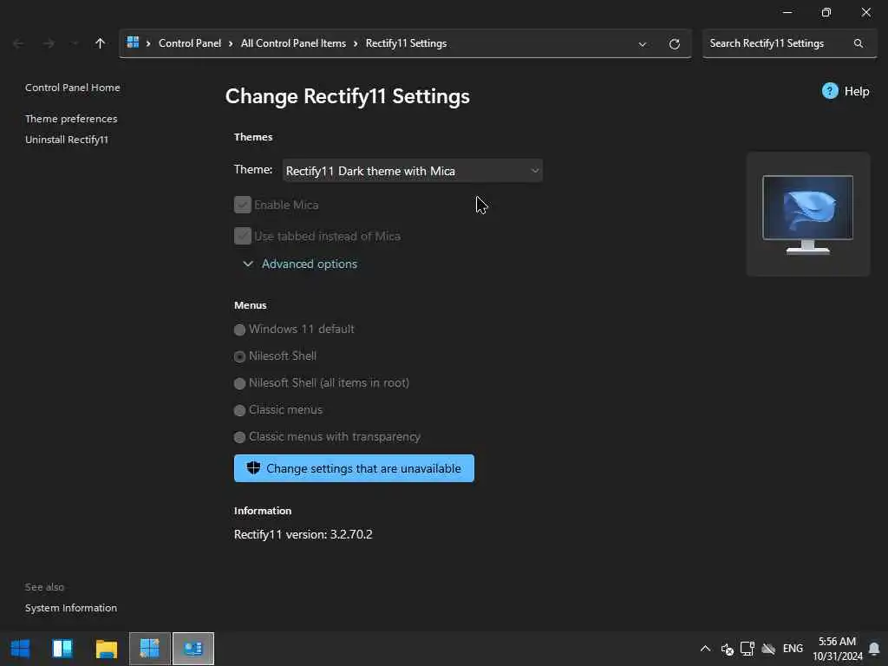The height and width of the screenshot is (666, 888).
Task: Click the muted volume tray icon
Action: [728, 649]
